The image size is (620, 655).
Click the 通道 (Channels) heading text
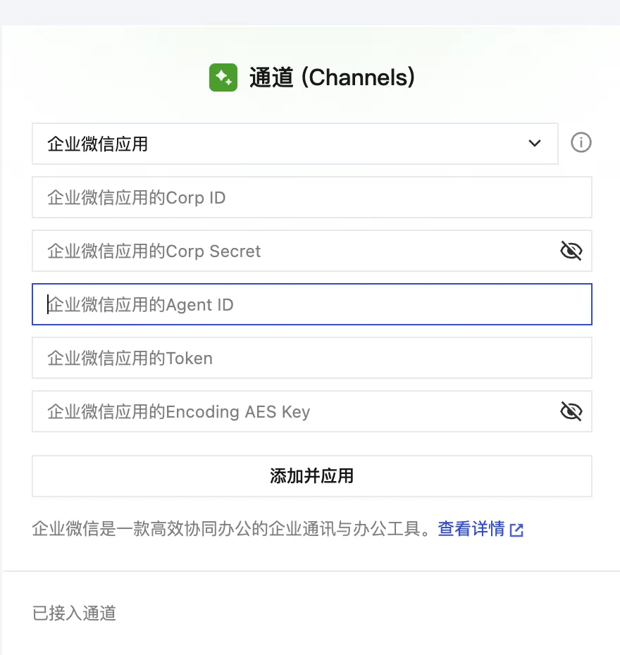[x=332, y=77]
